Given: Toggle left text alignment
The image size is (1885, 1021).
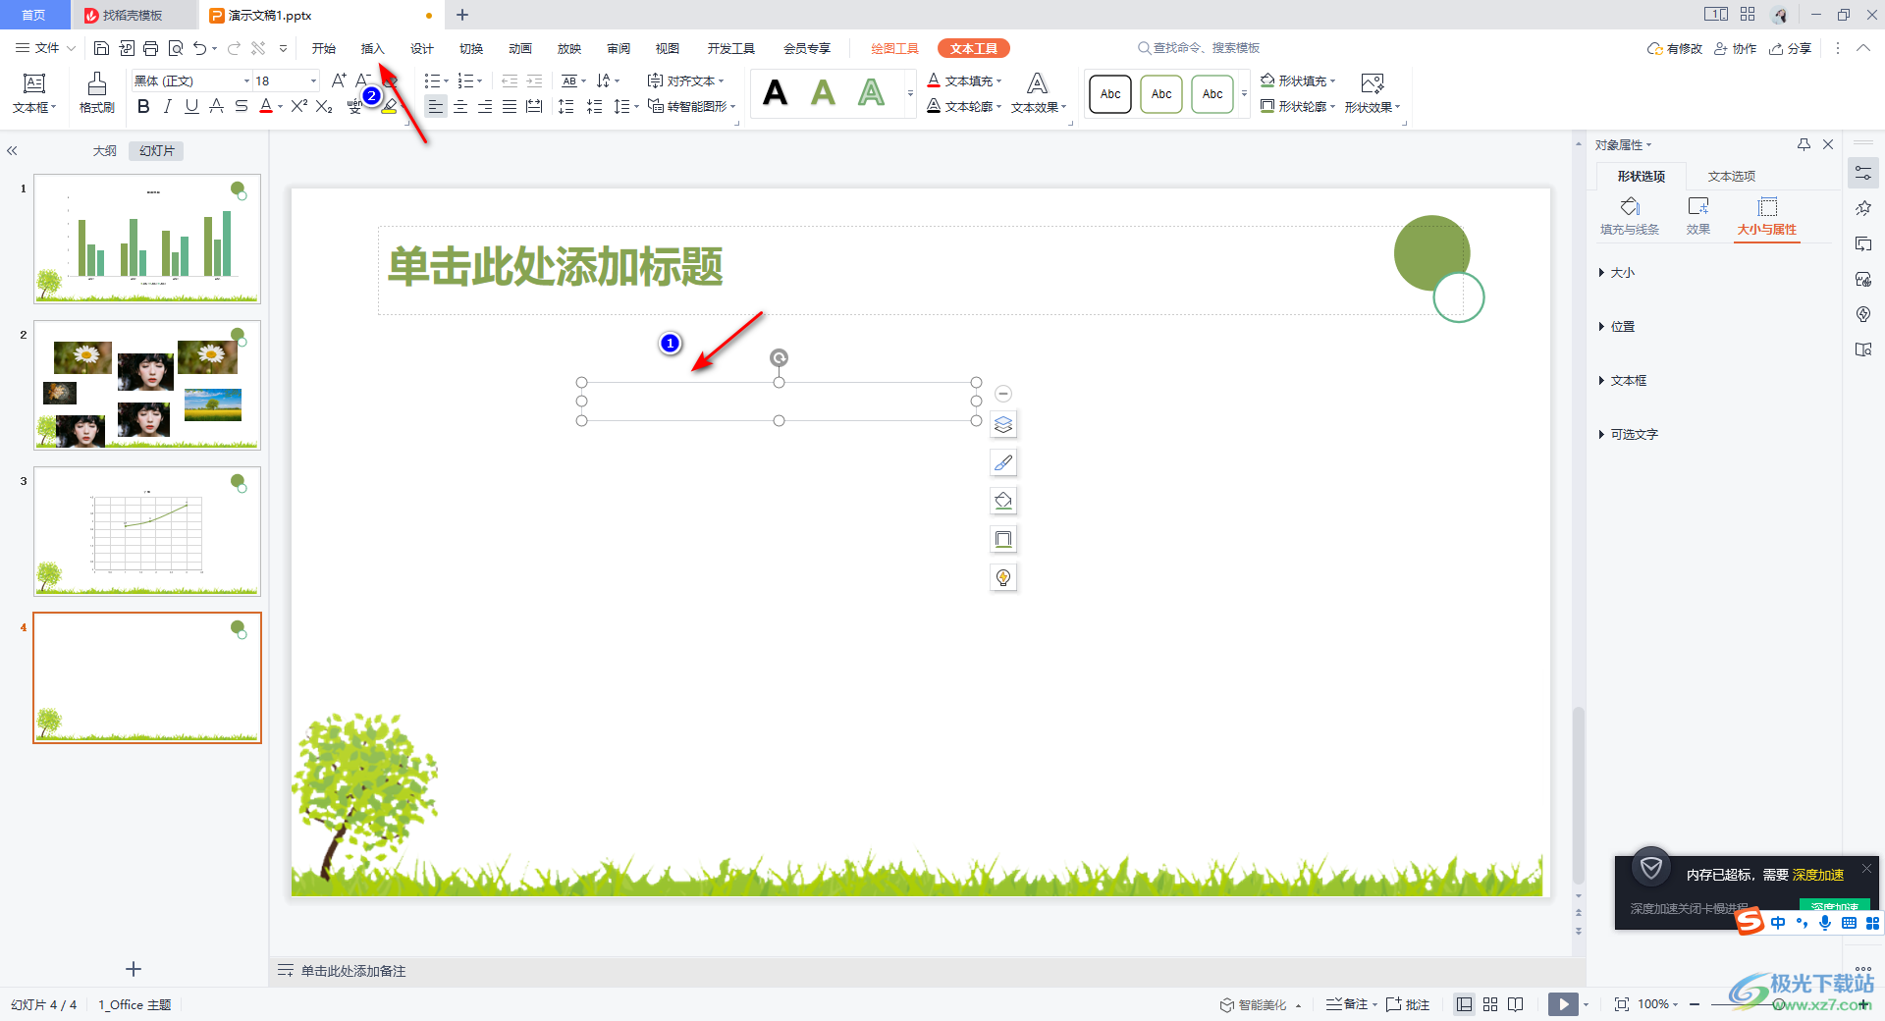Looking at the screenshot, I should [436, 106].
